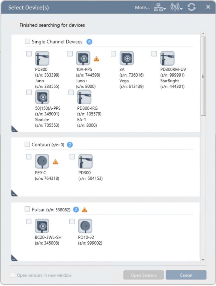
Task: Click the Centauri device count badge
Action: pyautogui.click(x=70, y=145)
